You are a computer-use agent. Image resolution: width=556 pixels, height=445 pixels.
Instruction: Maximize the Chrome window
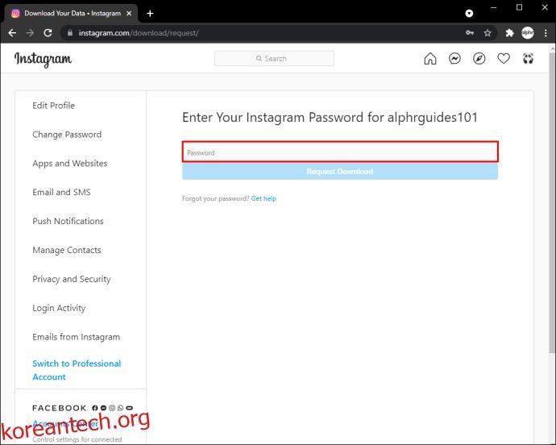click(519, 7)
